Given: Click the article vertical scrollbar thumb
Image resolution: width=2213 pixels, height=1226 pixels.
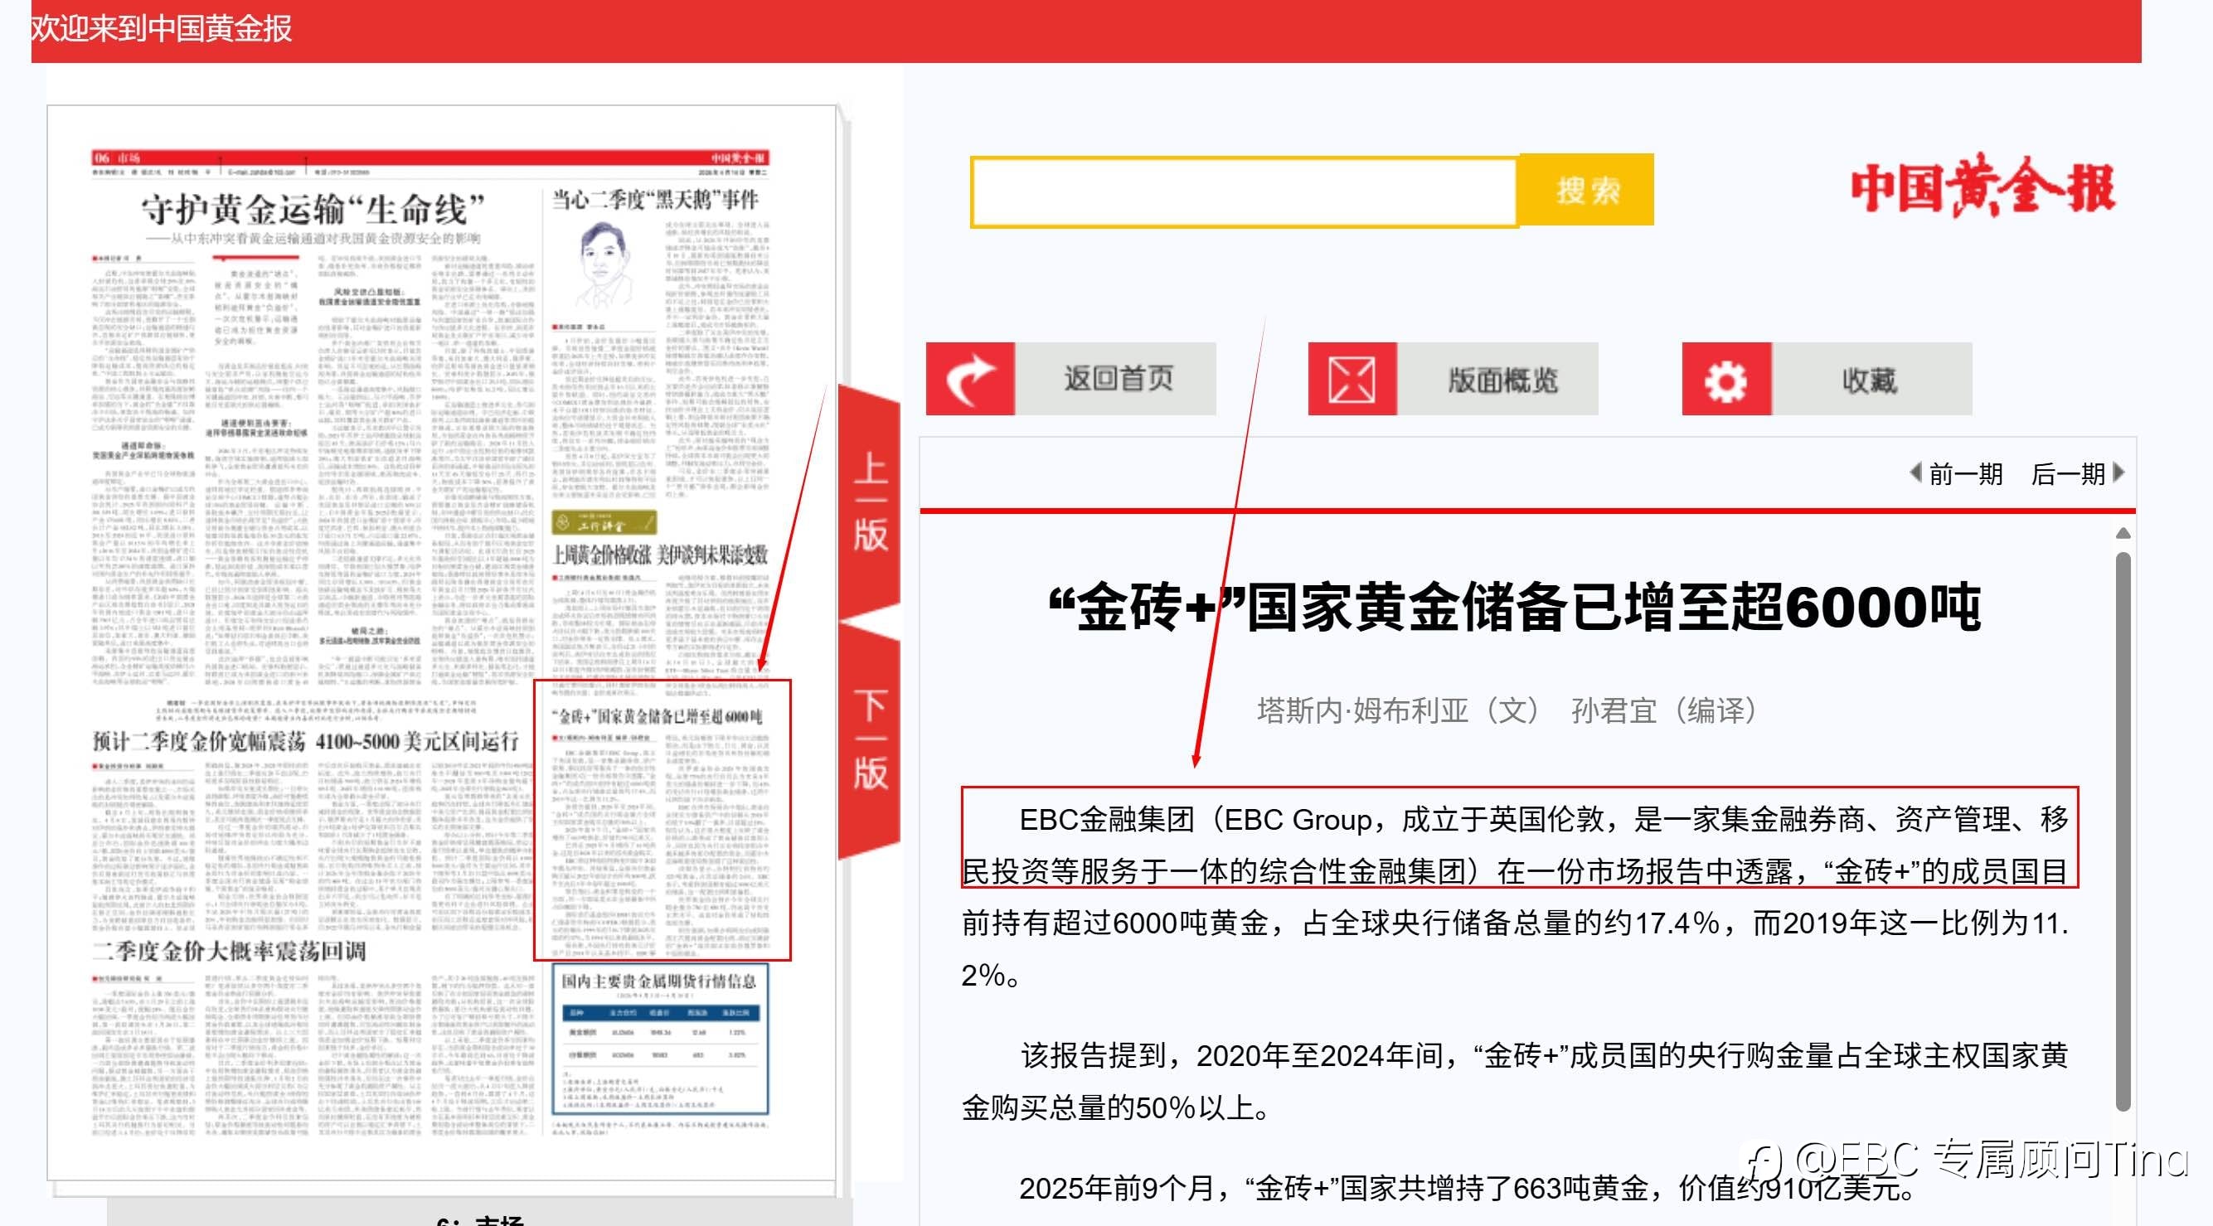Looking at the screenshot, I should 2122,825.
